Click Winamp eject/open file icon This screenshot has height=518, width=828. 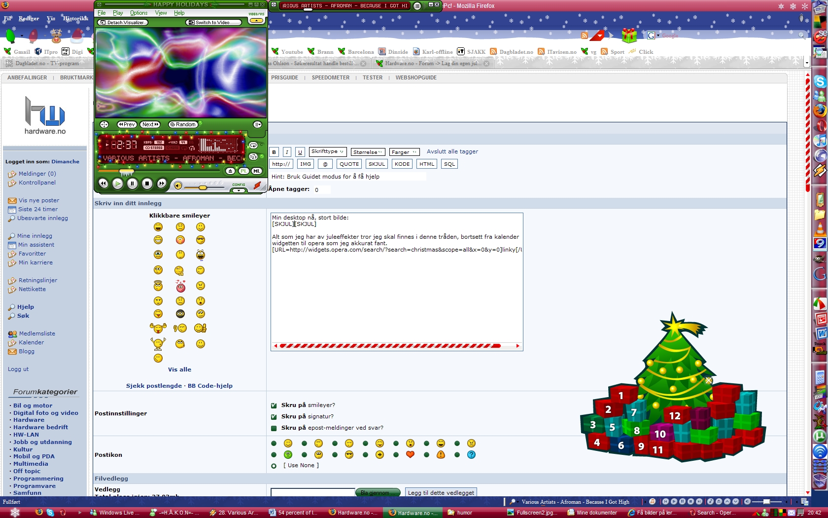coord(231,171)
